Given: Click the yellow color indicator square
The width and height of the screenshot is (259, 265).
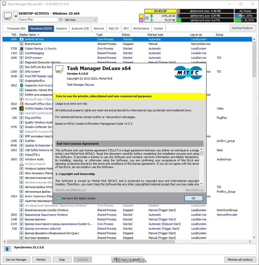Looking at the screenshot, I should 141,16.
